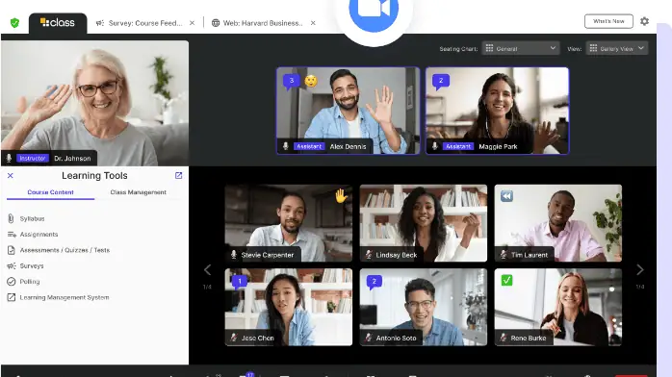The height and width of the screenshot is (377, 672).
Task: Open the Polling link
Action: click(30, 282)
